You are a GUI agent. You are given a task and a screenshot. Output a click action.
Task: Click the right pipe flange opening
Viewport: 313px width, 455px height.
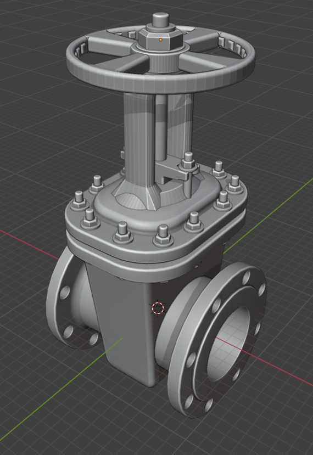(229, 344)
